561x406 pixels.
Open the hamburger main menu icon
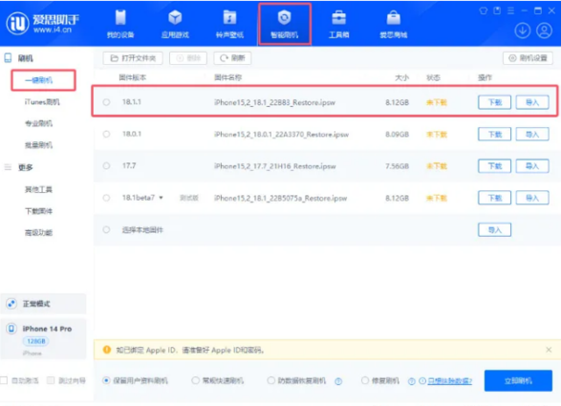pos(510,11)
